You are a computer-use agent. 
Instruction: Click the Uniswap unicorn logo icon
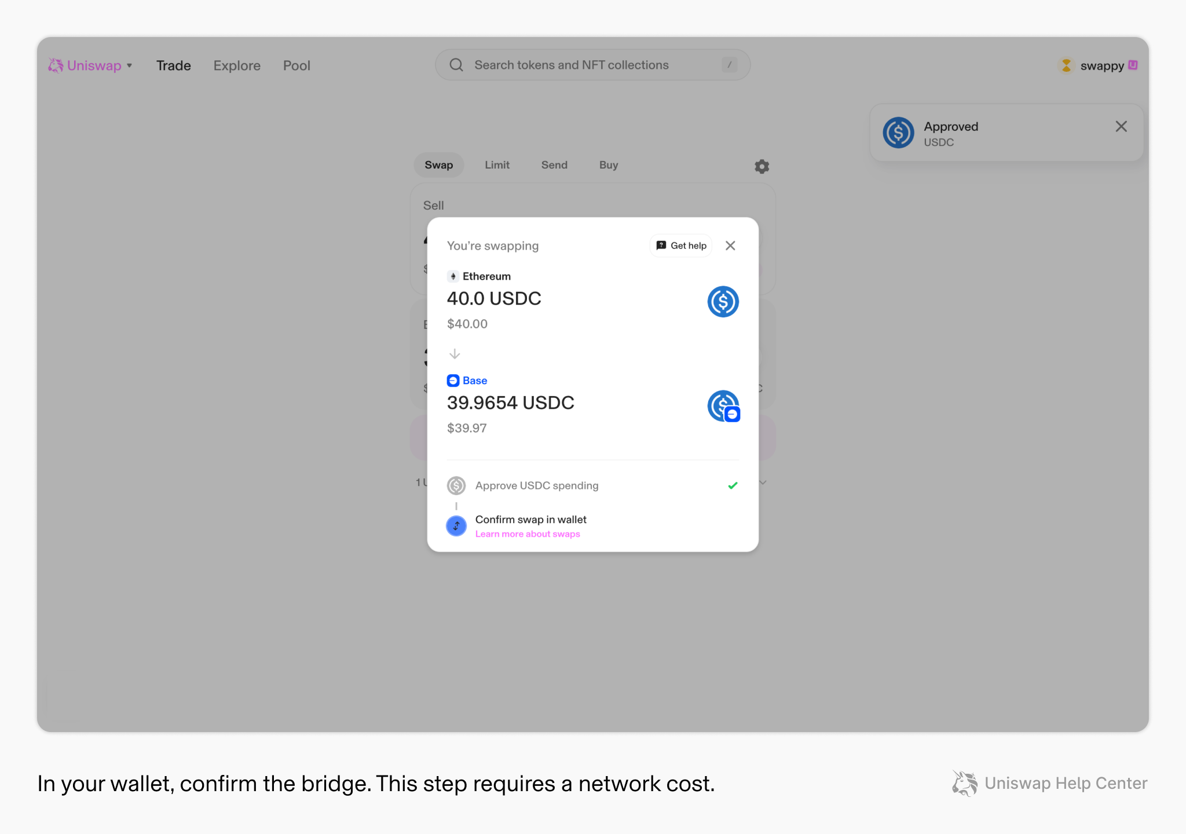[x=56, y=65]
